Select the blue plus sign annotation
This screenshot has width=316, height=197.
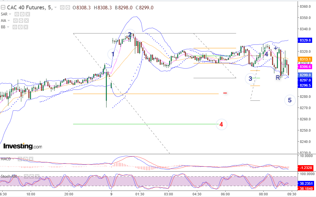276,48
